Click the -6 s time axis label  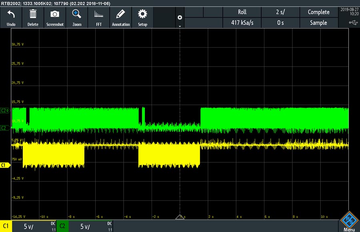pos(100,217)
